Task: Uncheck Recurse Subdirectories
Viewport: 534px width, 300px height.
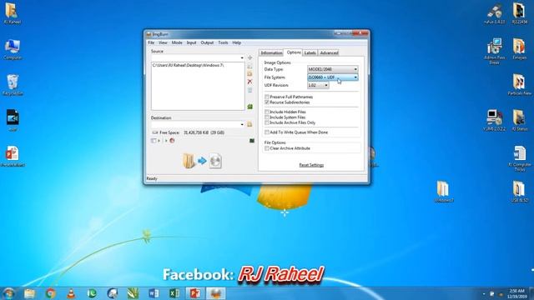Action: (x=267, y=102)
